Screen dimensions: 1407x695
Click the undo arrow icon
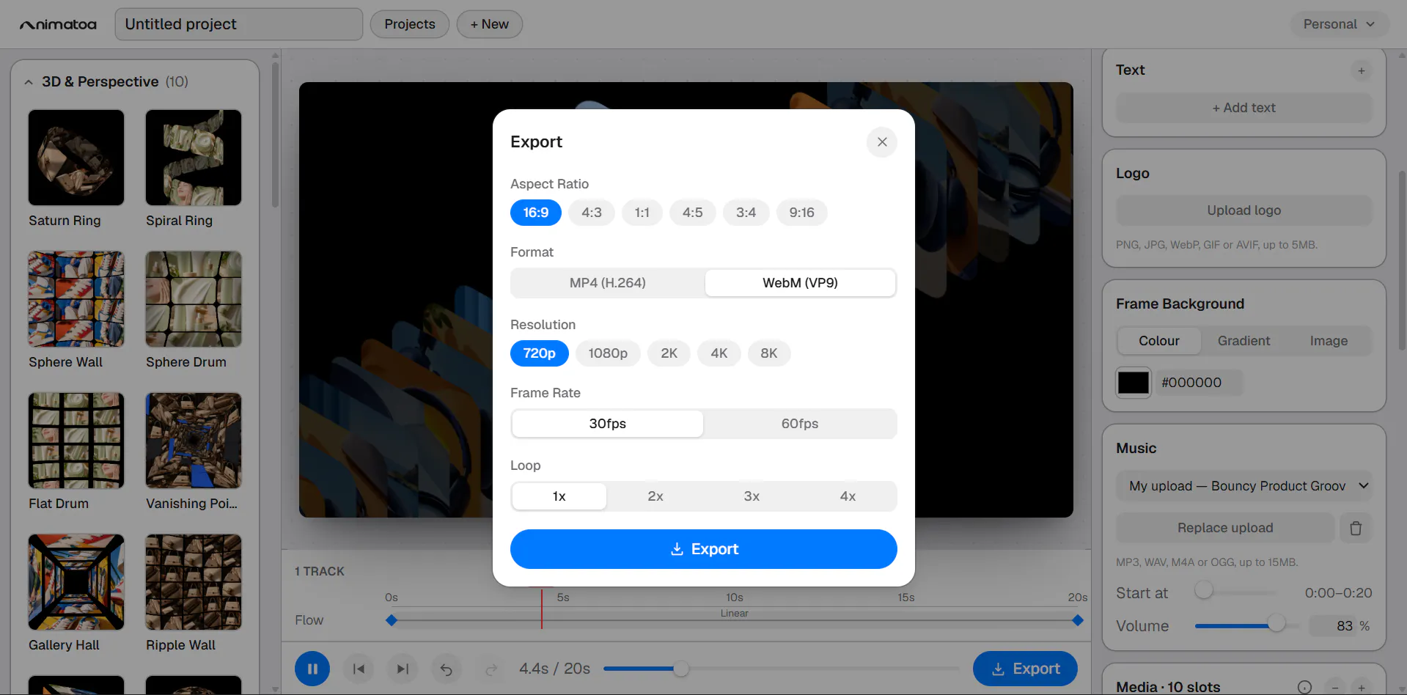(446, 669)
